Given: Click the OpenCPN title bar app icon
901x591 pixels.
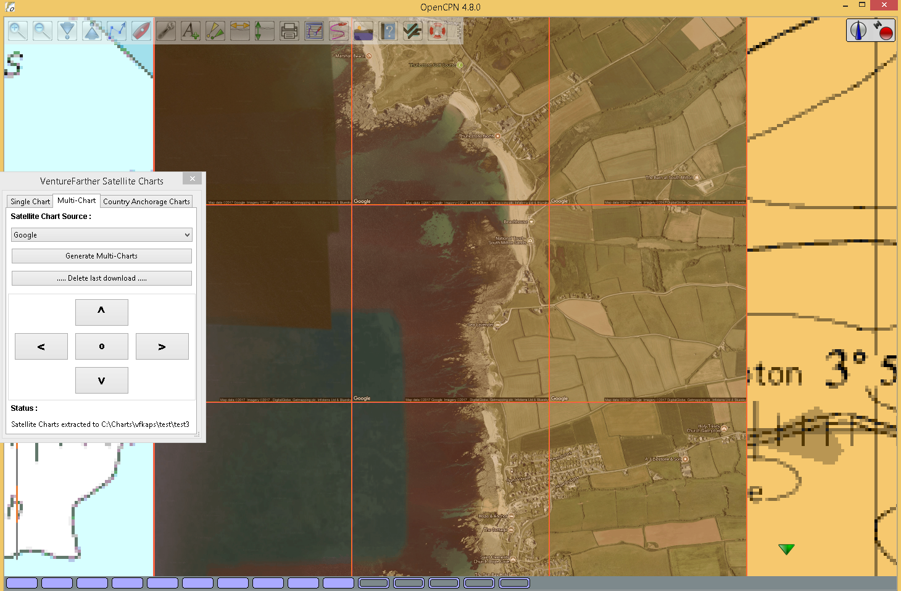Looking at the screenshot, I should [9, 7].
